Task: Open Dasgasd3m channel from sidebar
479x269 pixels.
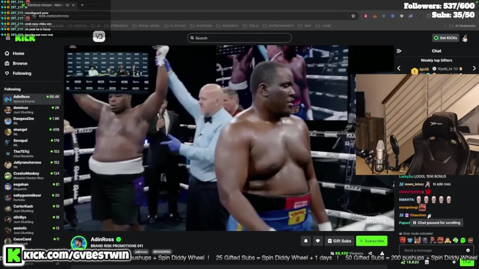Action: point(32,121)
